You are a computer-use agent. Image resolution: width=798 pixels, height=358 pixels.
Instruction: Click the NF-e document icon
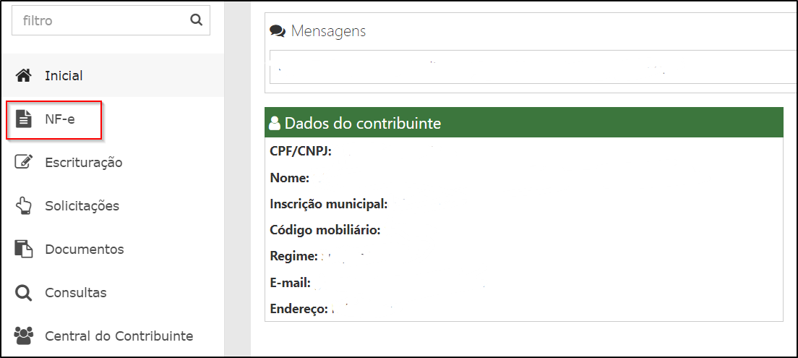click(23, 119)
